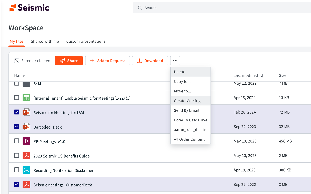Check the S4M row checkbox
This screenshot has width=311, height=194.
click(x=17, y=83)
